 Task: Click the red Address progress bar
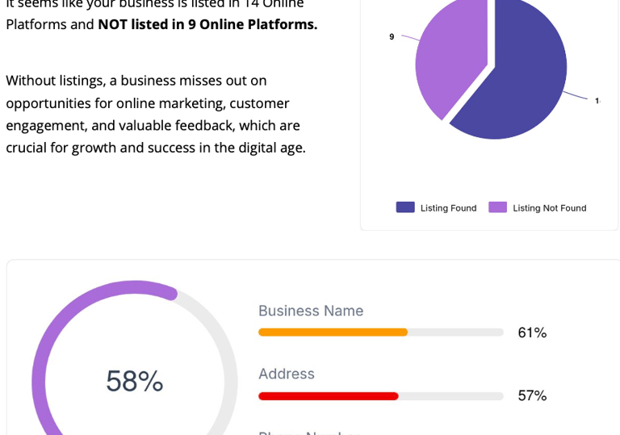point(328,396)
